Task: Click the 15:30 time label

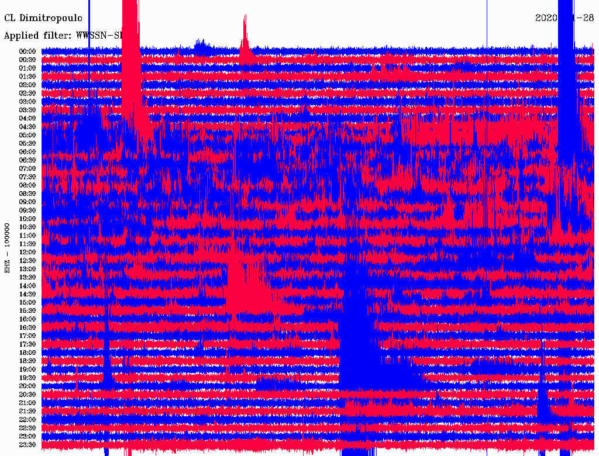Action: pos(27,311)
